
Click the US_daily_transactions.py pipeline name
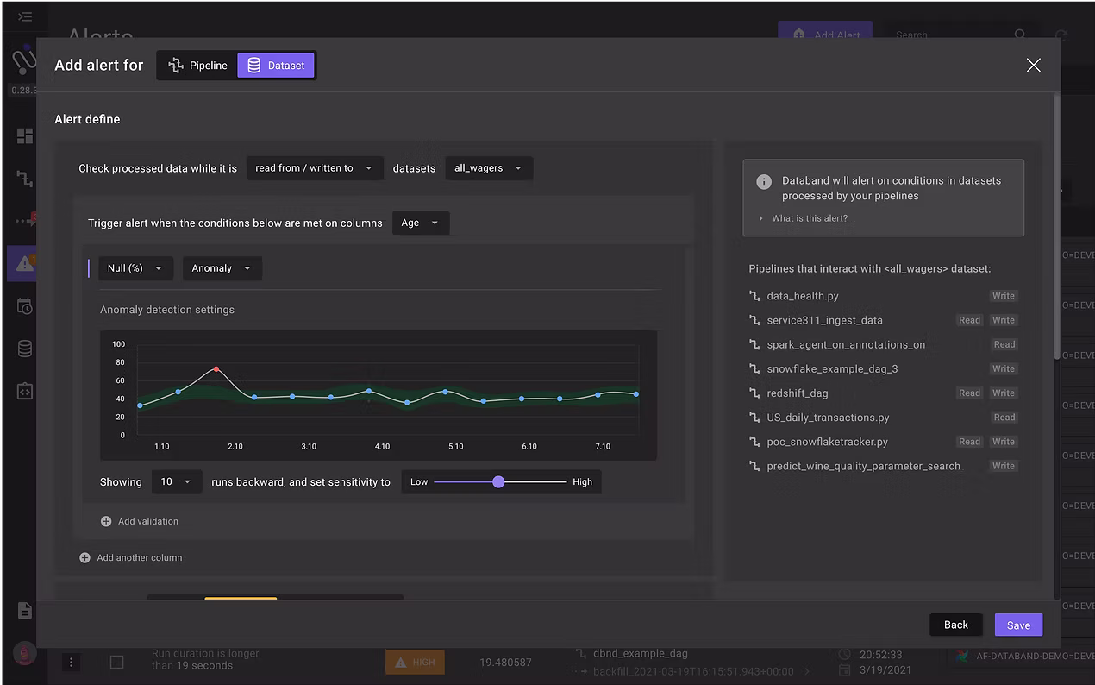point(828,418)
